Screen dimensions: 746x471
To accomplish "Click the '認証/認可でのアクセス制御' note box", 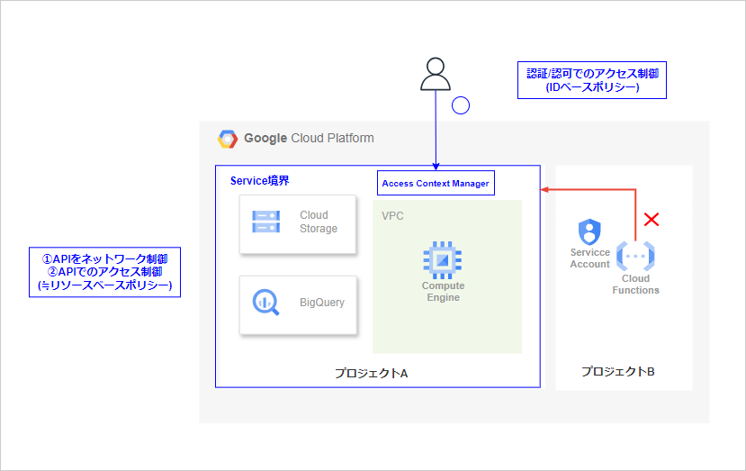I will 592,80.
